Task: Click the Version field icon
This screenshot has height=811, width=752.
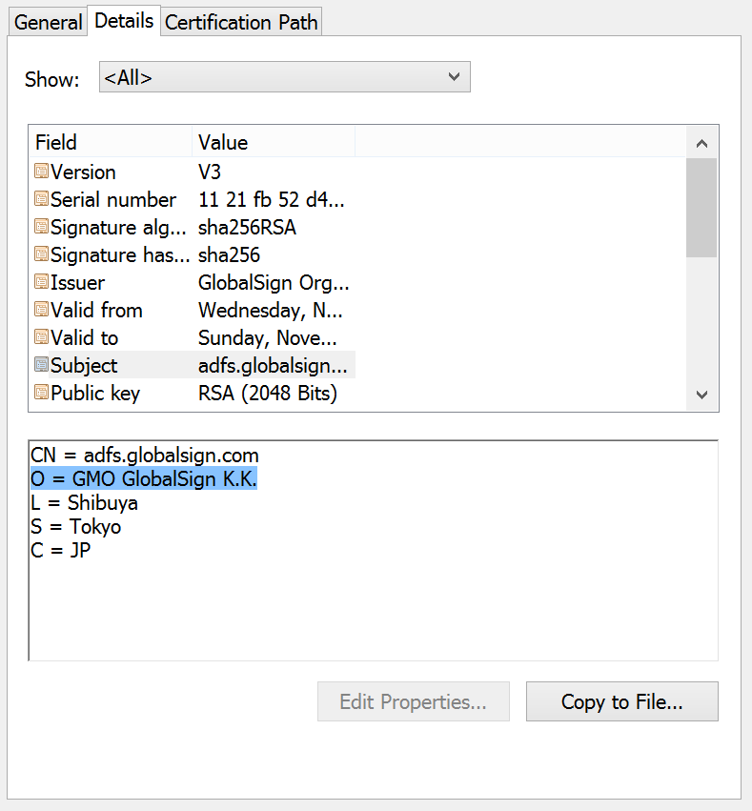Action: [x=41, y=172]
